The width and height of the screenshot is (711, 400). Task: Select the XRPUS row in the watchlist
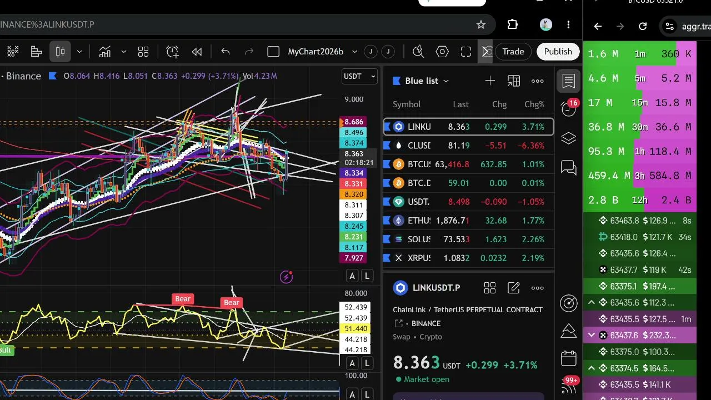pos(469,258)
